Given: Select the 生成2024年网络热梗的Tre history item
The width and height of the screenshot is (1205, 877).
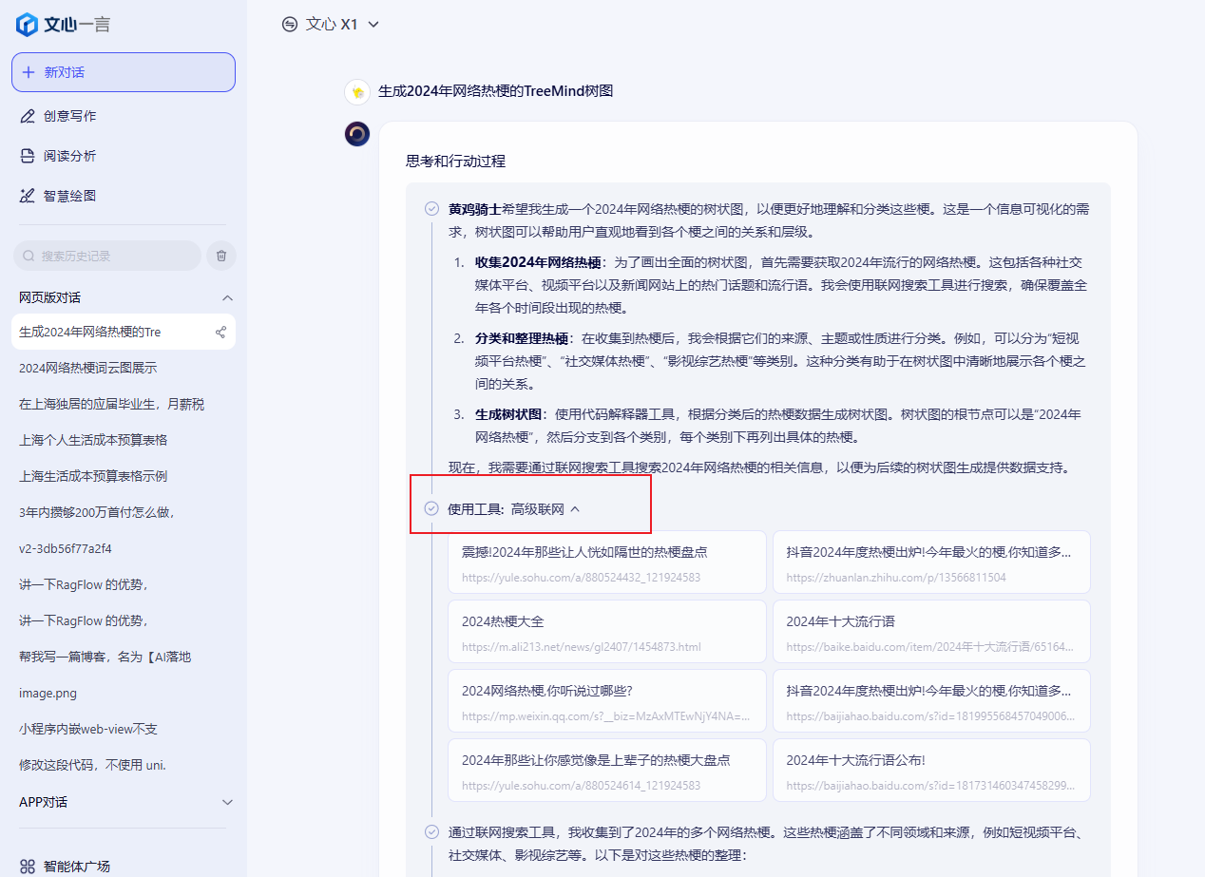Looking at the screenshot, I should tap(124, 332).
